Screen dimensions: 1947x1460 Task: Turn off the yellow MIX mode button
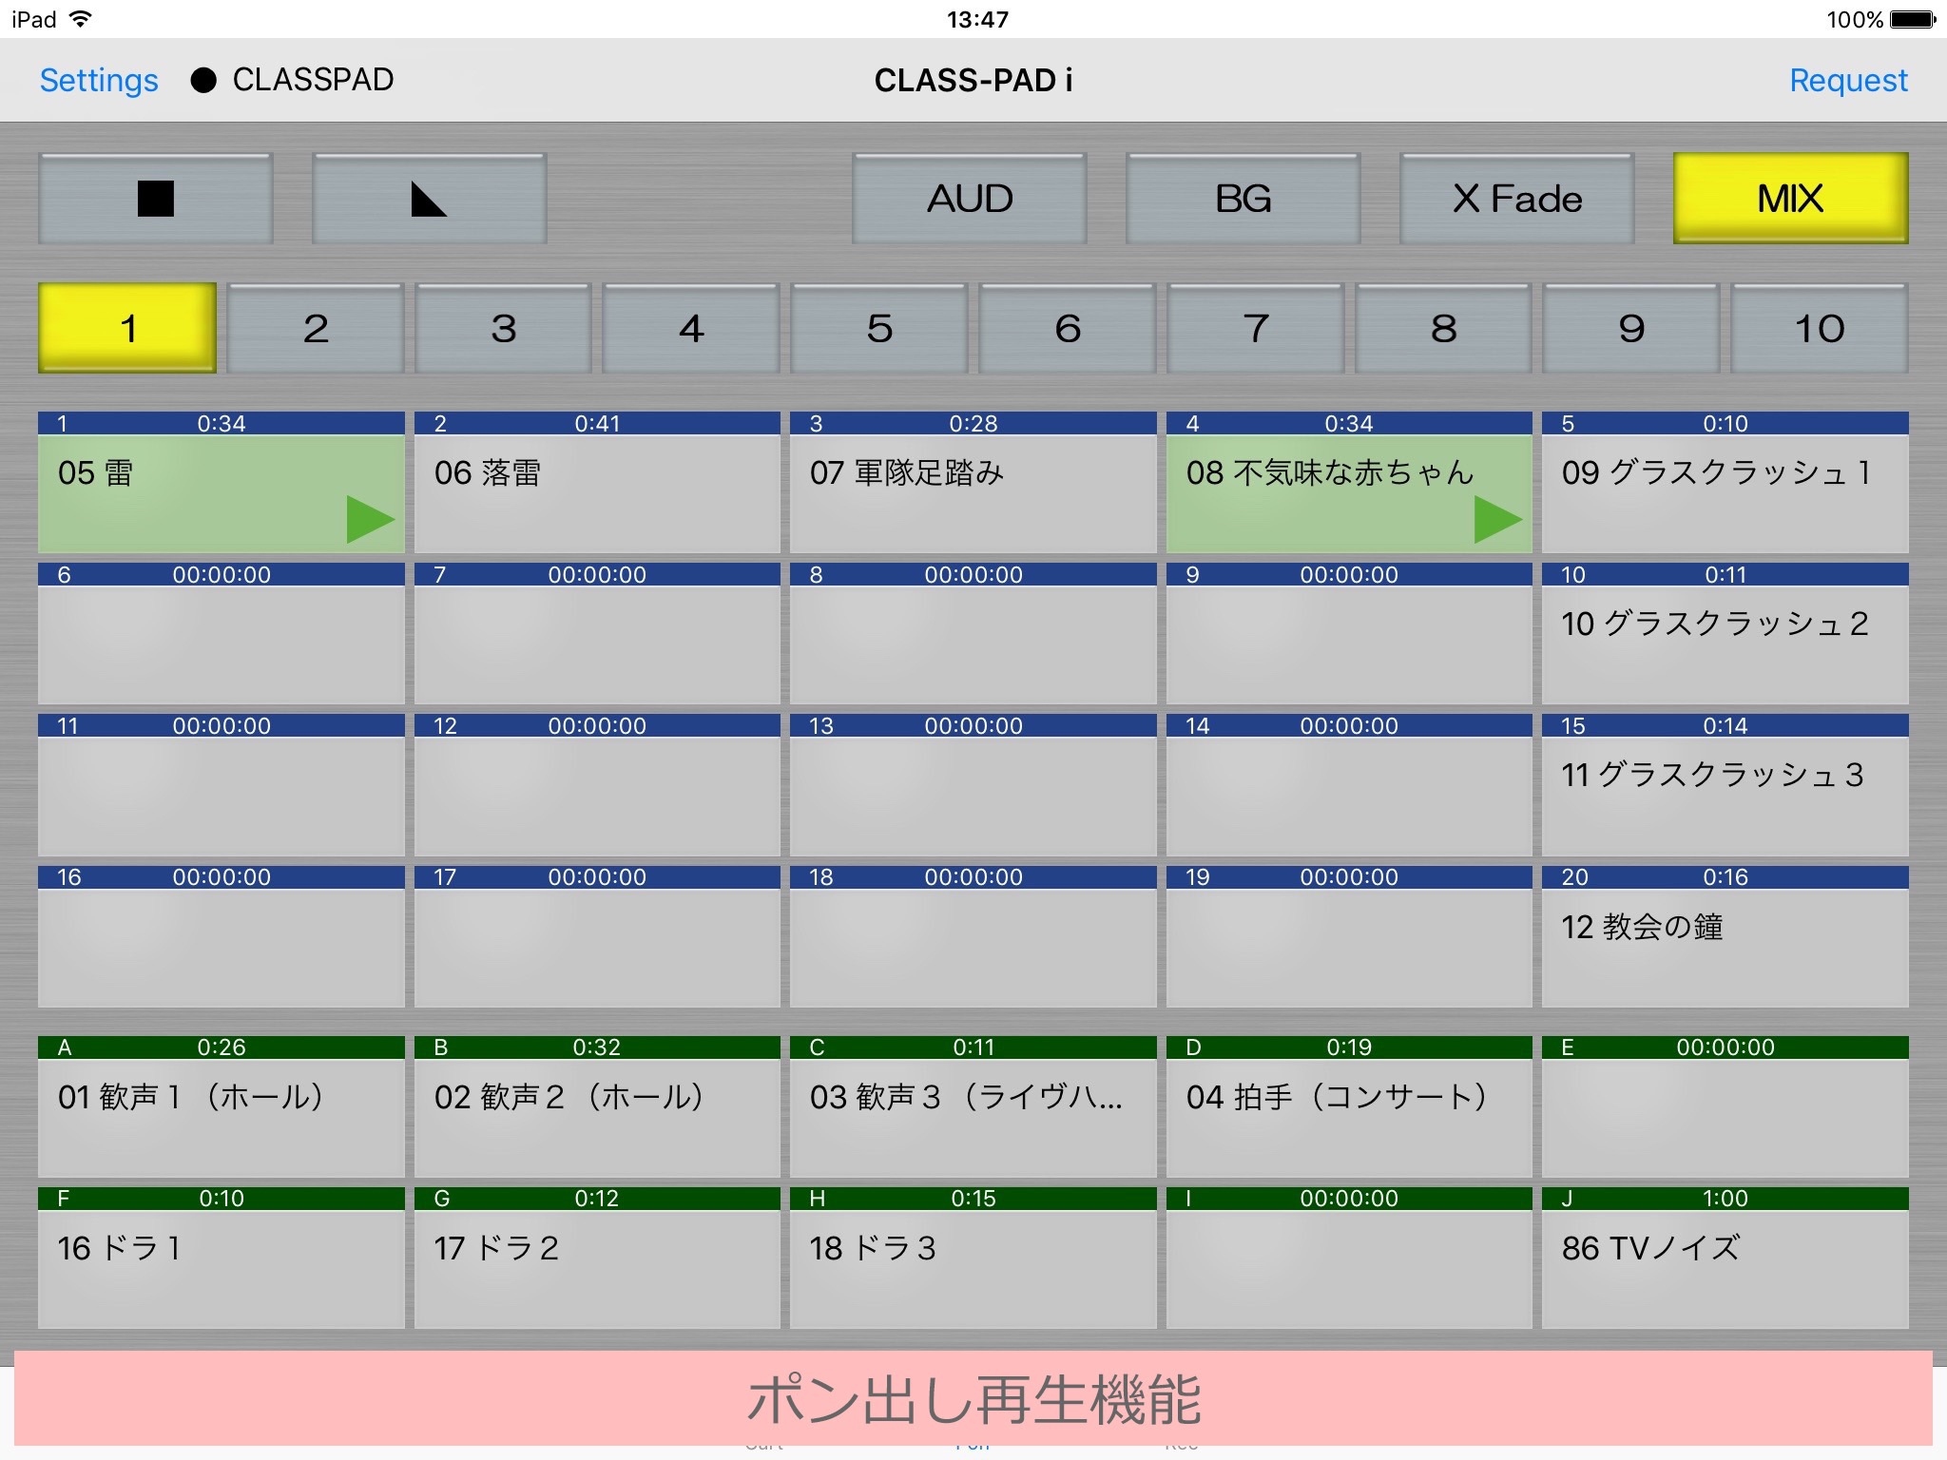pos(1791,199)
